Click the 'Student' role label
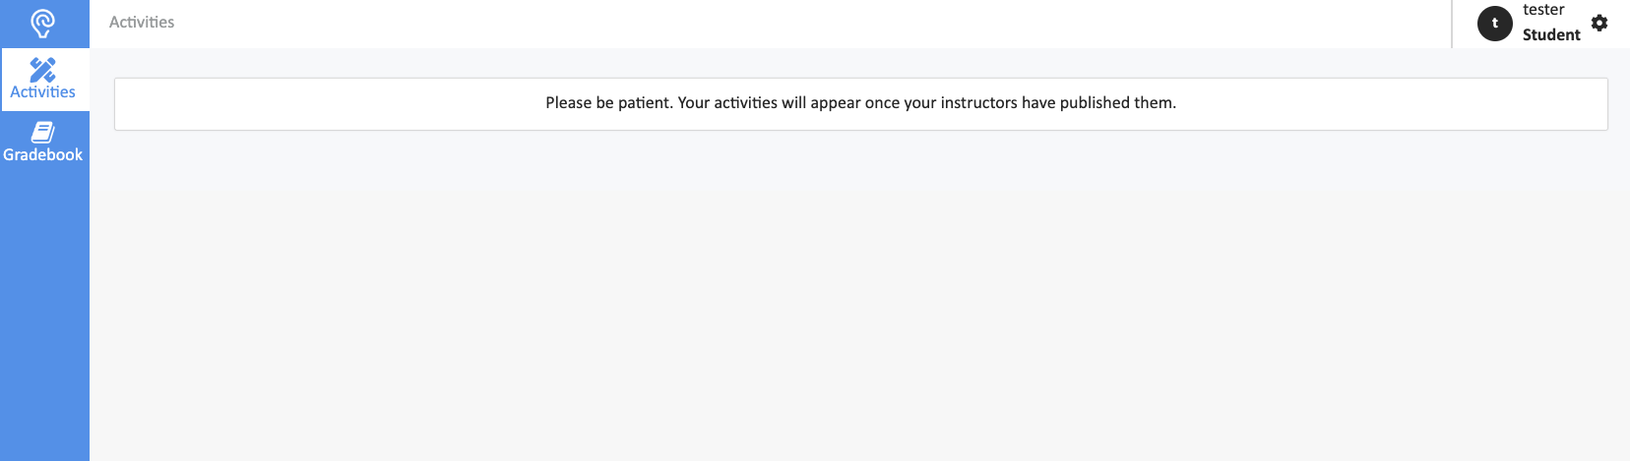This screenshot has width=1630, height=461. [1551, 34]
